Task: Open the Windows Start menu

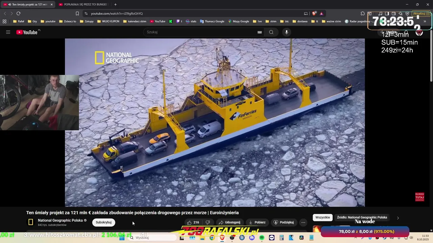Action: (122, 238)
